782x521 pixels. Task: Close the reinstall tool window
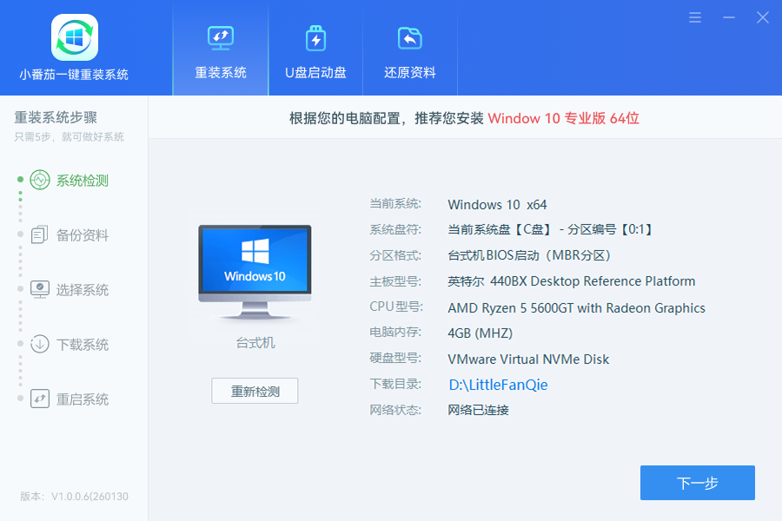click(x=763, y=17)
